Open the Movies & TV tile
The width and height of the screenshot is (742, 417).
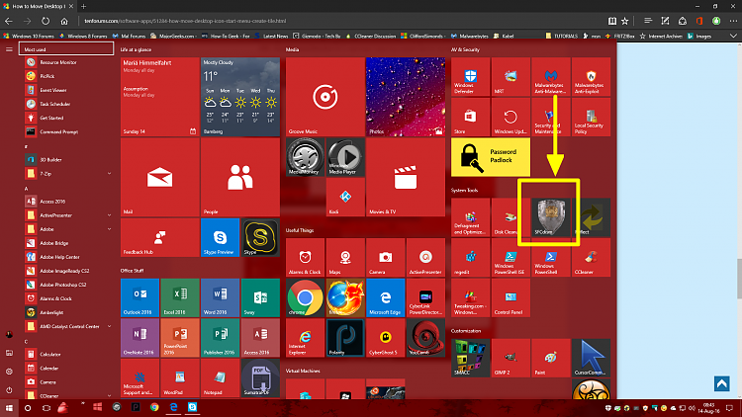coord(406,177)
